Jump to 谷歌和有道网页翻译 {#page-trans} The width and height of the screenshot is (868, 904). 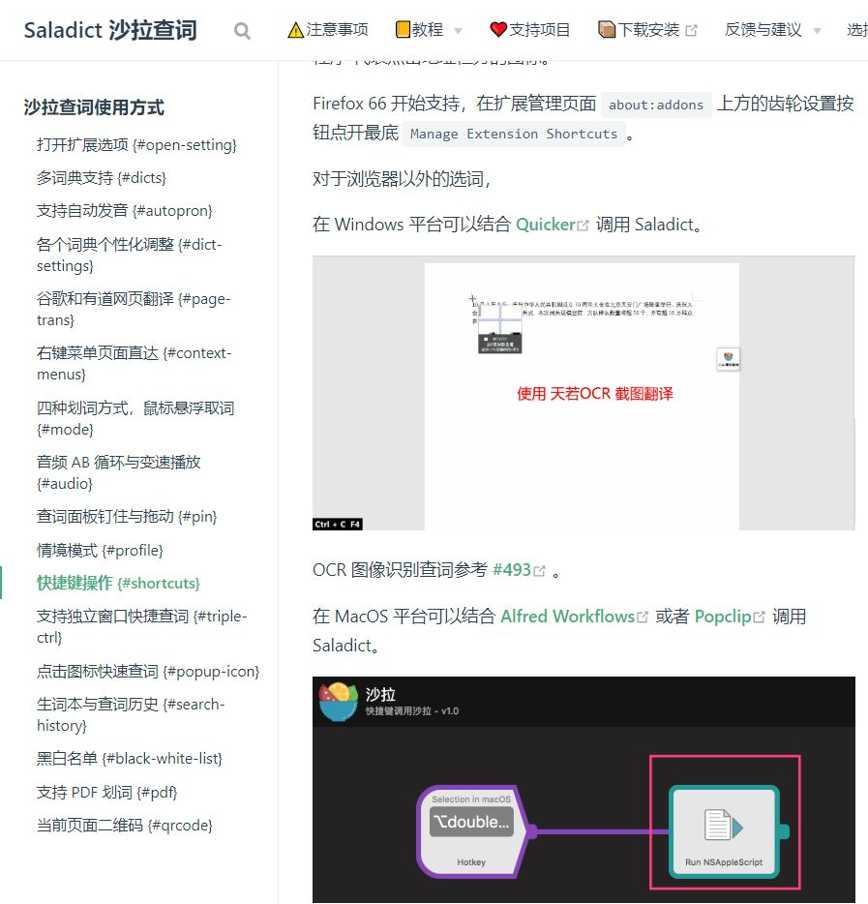click(x=134, y=309)
